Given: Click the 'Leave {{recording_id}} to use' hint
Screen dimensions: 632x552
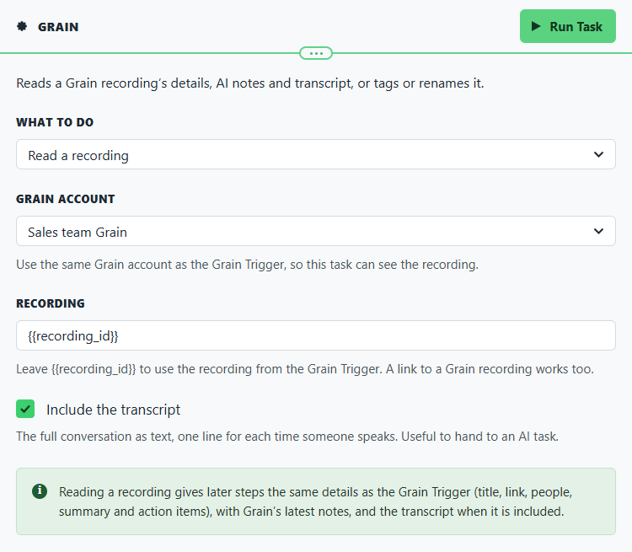Looking at the screenshot, I should coord(305,369).
